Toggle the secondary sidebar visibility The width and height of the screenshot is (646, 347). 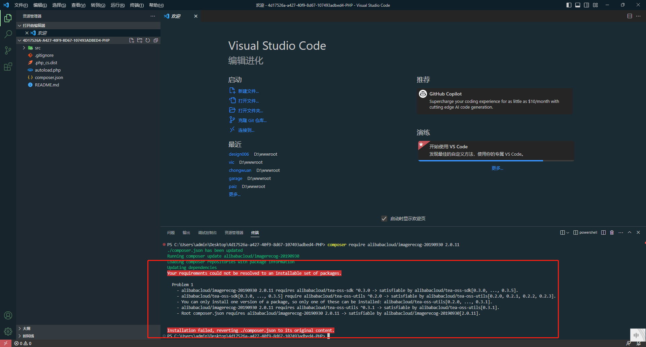(x=586, y=5)
